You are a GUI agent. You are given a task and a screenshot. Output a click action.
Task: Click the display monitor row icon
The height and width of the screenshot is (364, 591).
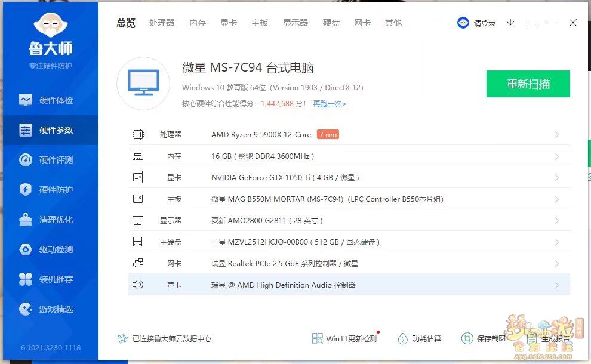(138, 220)
